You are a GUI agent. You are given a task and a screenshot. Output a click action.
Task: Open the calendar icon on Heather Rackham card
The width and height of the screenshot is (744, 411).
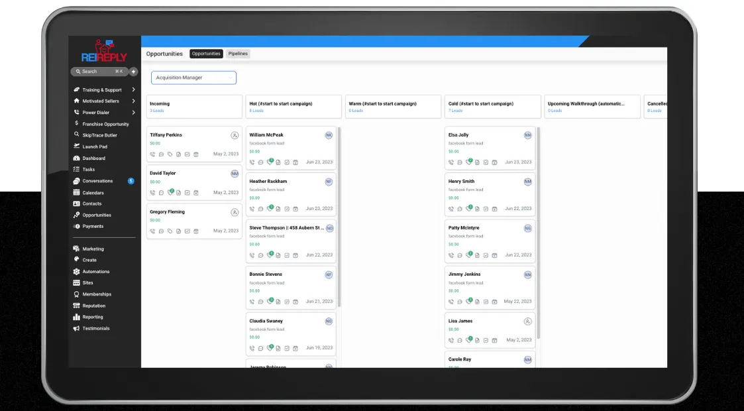point(295,209)
